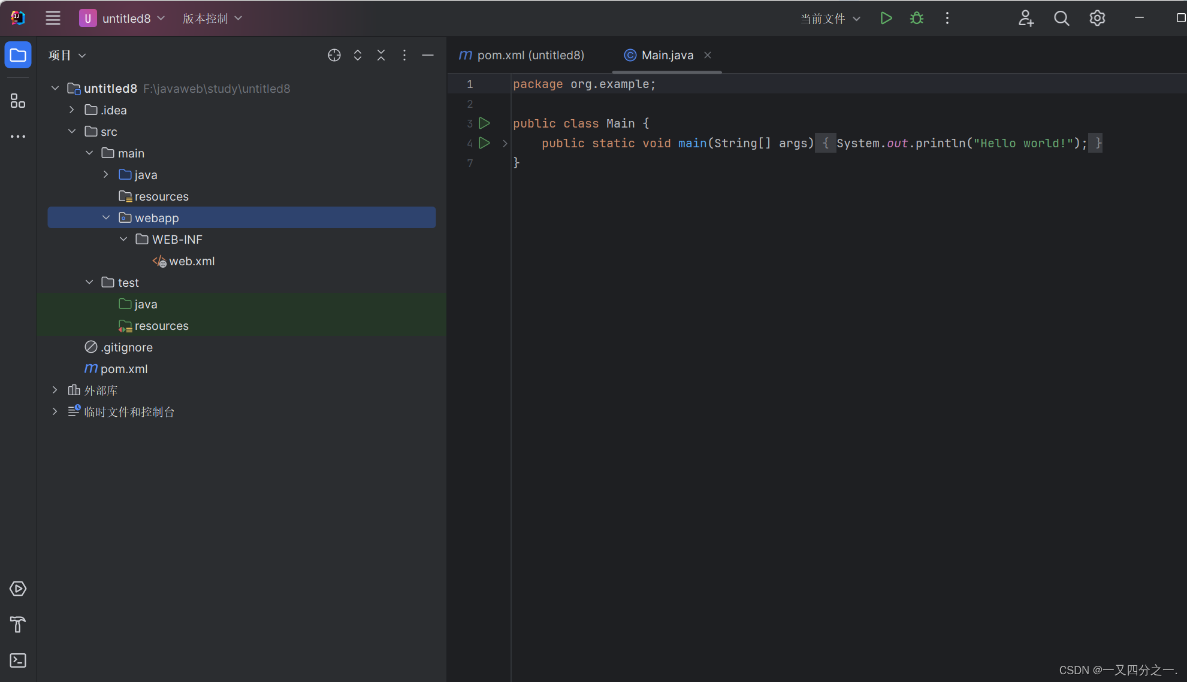This screenshot has height=682, width=1187.
Task: Collapse all project tree nodes
Action: [x=381, y=55]
